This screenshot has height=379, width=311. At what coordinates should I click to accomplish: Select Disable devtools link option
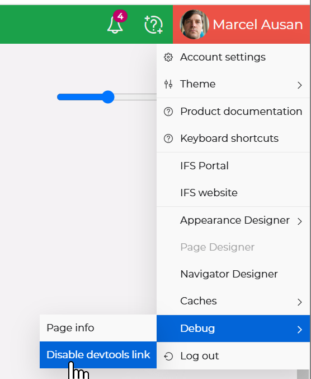pos(98,355)
